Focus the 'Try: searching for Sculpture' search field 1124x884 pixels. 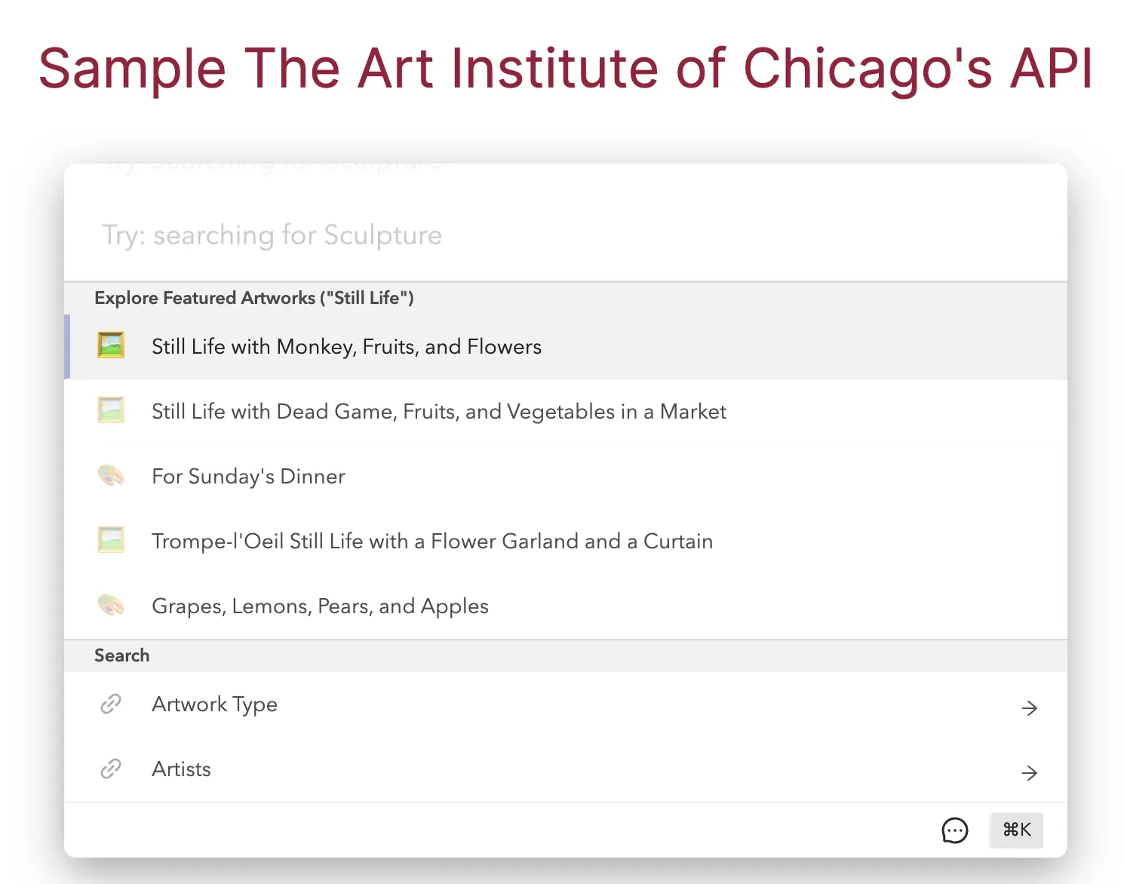[566, 235]
